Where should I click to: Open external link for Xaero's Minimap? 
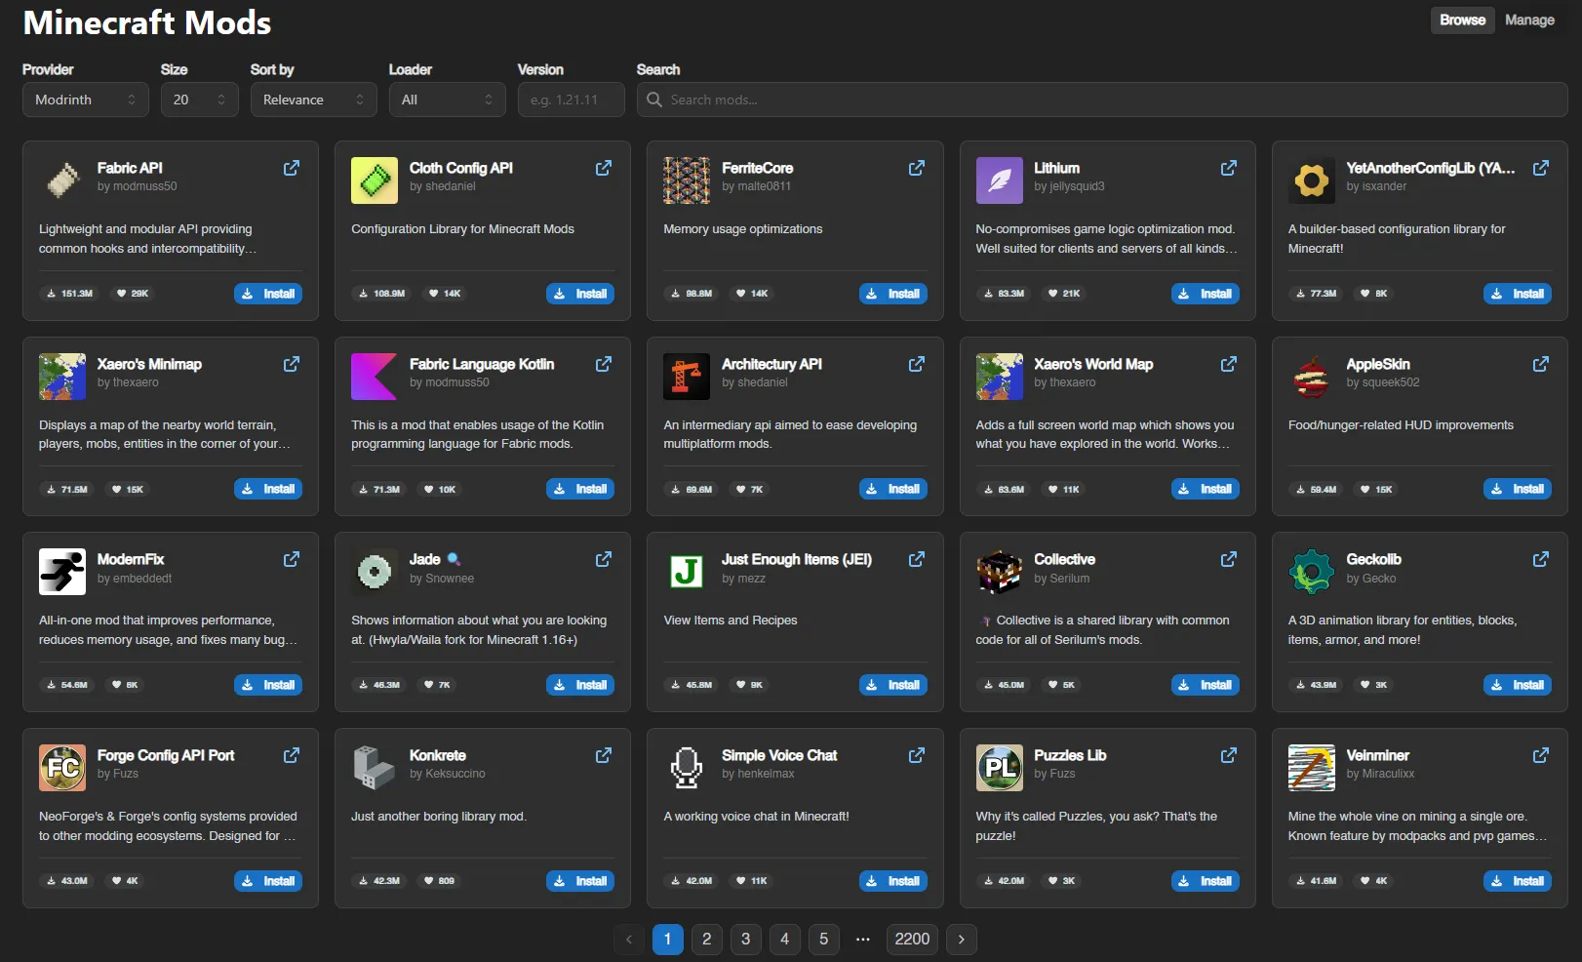[292, 364]
